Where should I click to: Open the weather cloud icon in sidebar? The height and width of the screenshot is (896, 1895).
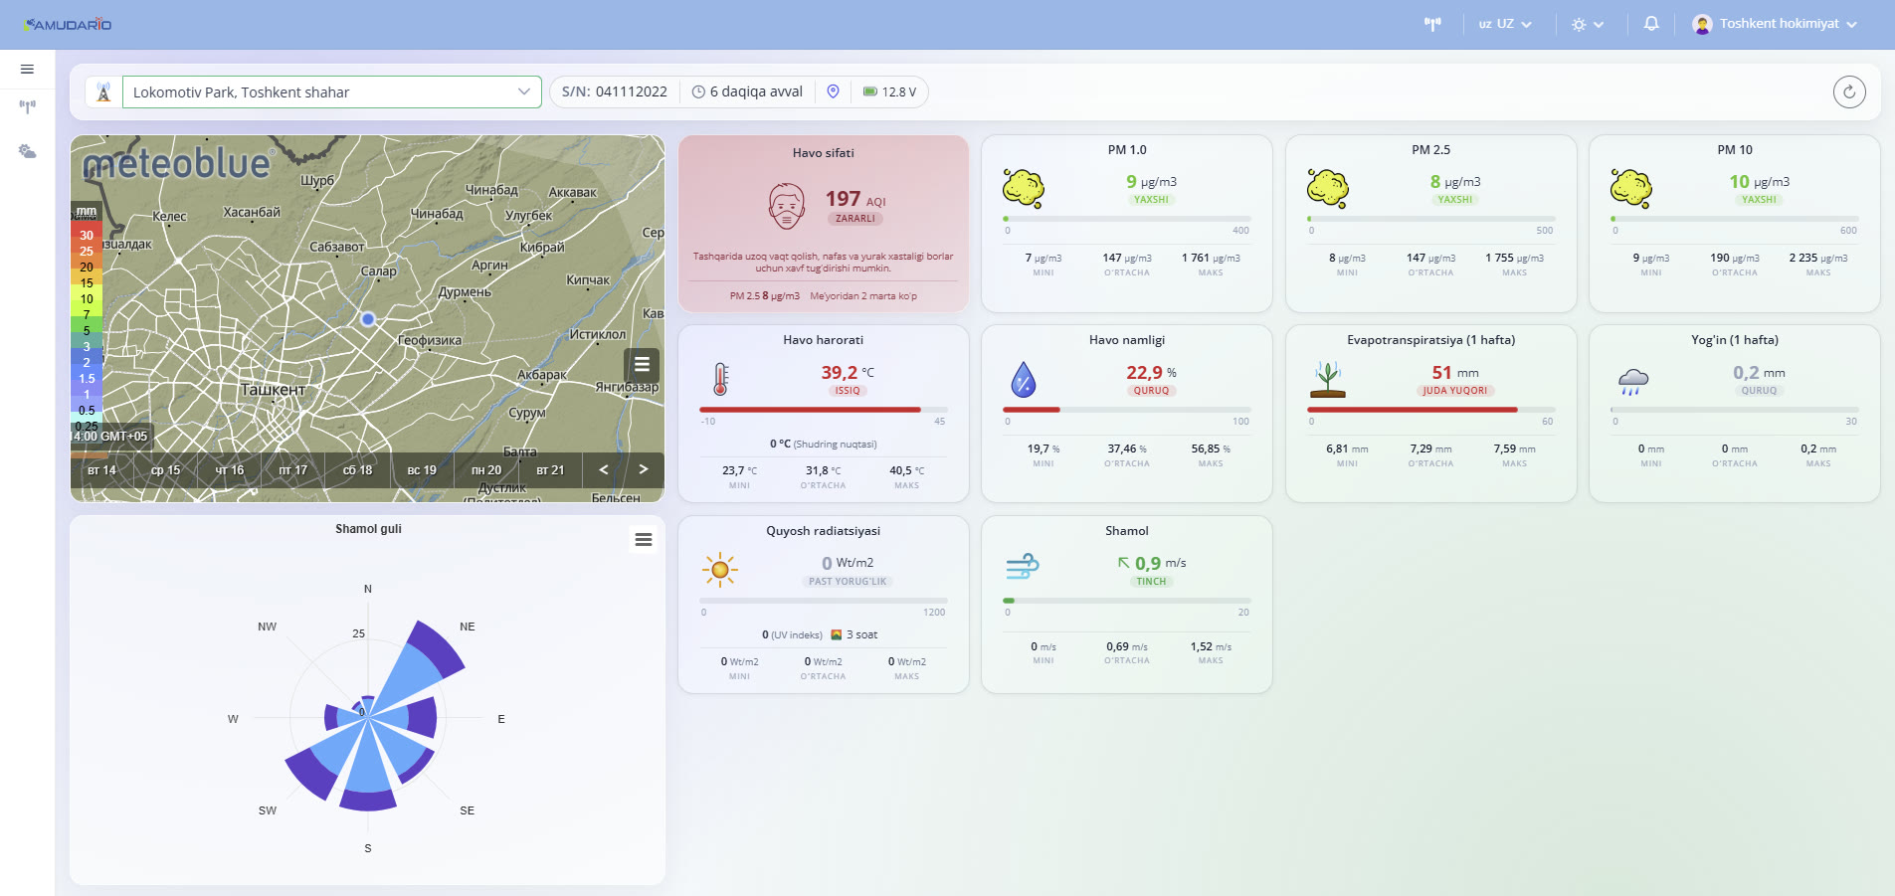tap(27, 151)
